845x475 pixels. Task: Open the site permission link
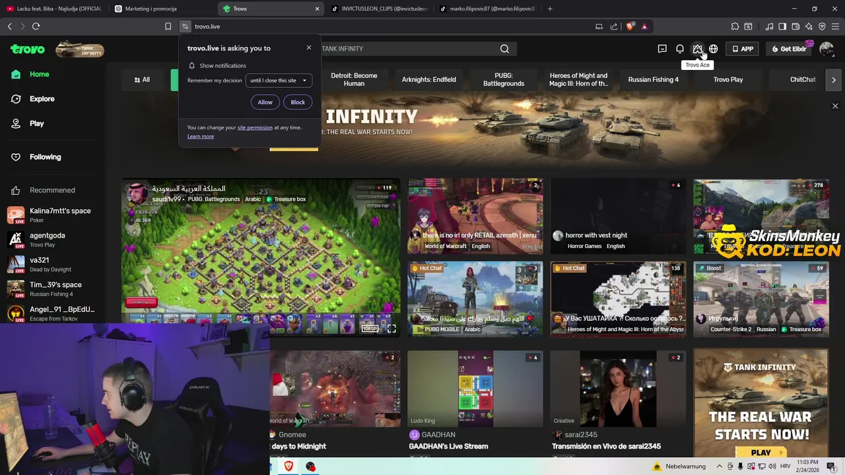[x=255, y=127]
